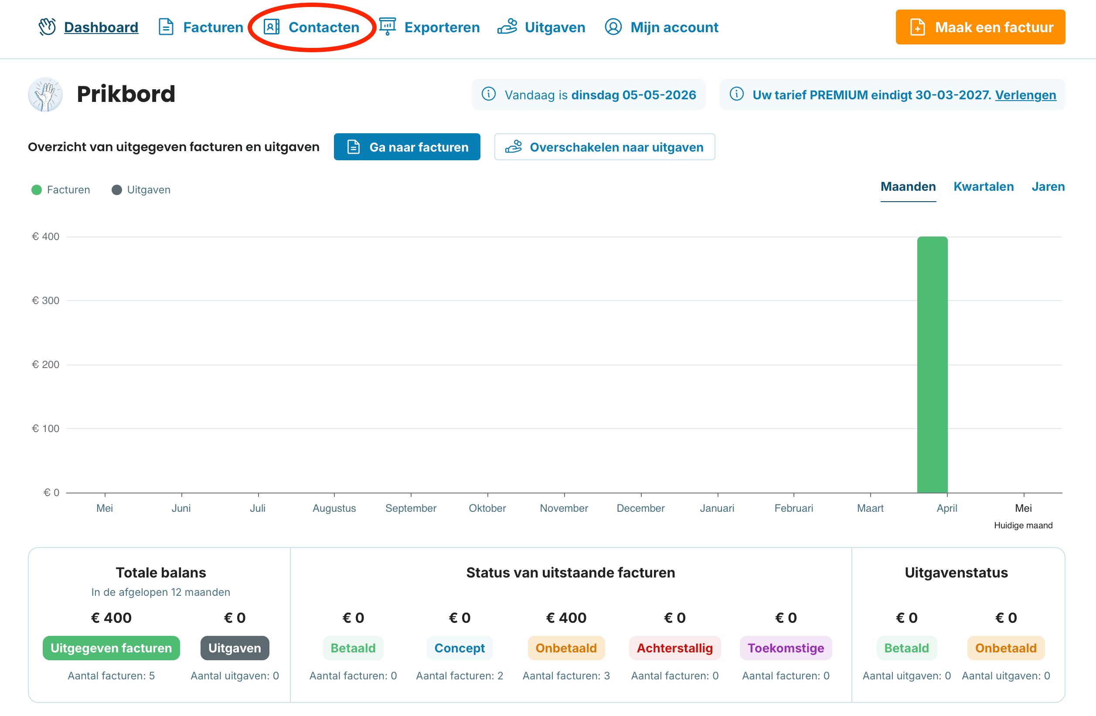The height and width of the screenshot is (716, 1096).
Task: Open the Contacten menu item
Action: pyautogui.click(x=324, y=27)
